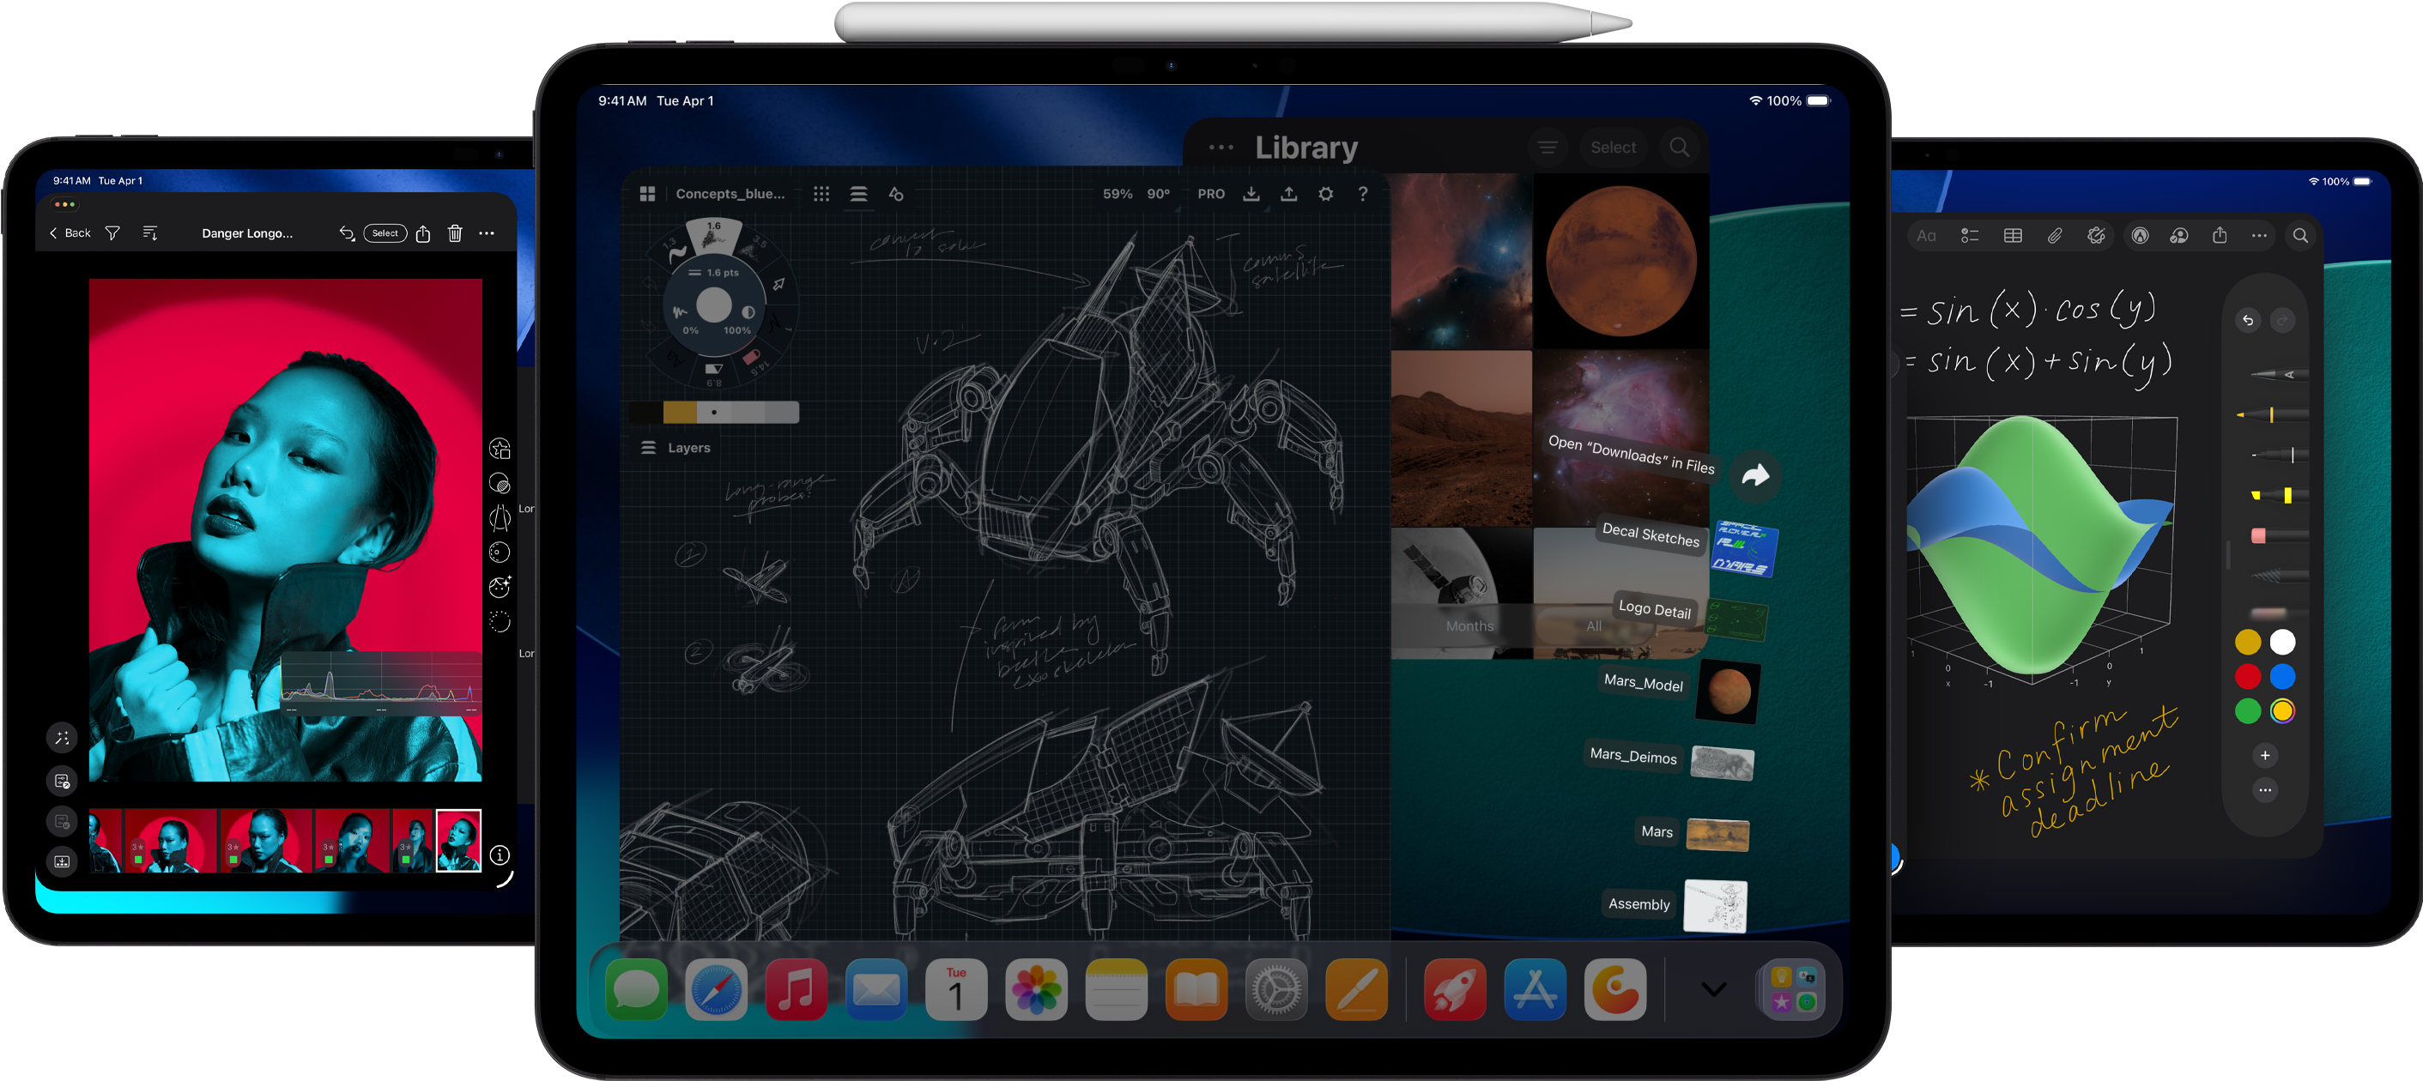Image resolution: width=2423 pixels, height=1081 pixels.
Task: Go Back in the photo editor
Action: coord(70,233)
